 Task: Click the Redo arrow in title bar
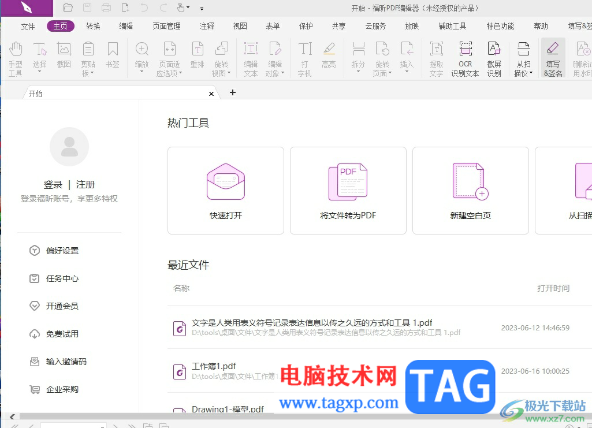coord(163,8)
